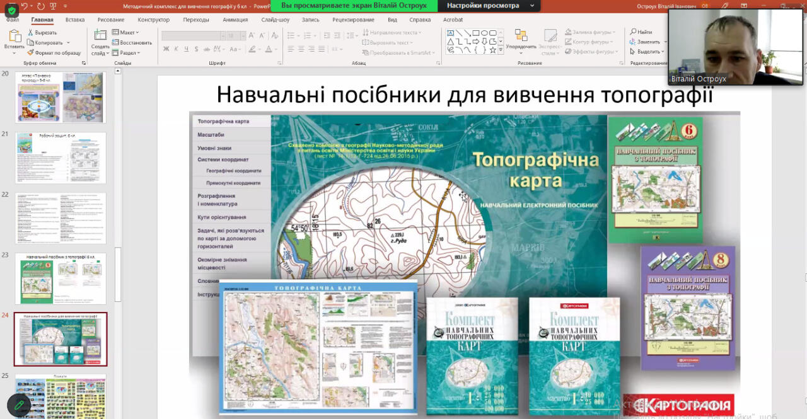Open the Переходы tab
Screen dimensions: 807x419
[x=196, y=20]
